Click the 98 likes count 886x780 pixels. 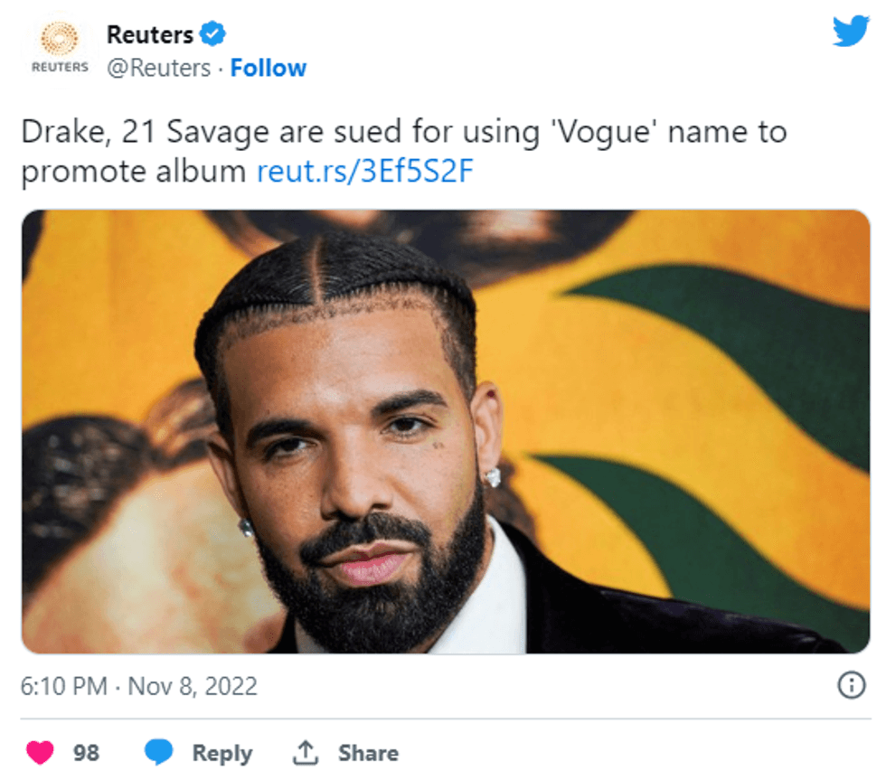(x=86, y=753)
